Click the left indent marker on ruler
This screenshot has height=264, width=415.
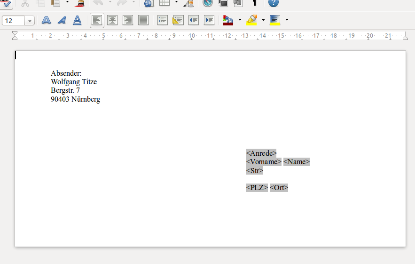point(15,35)
